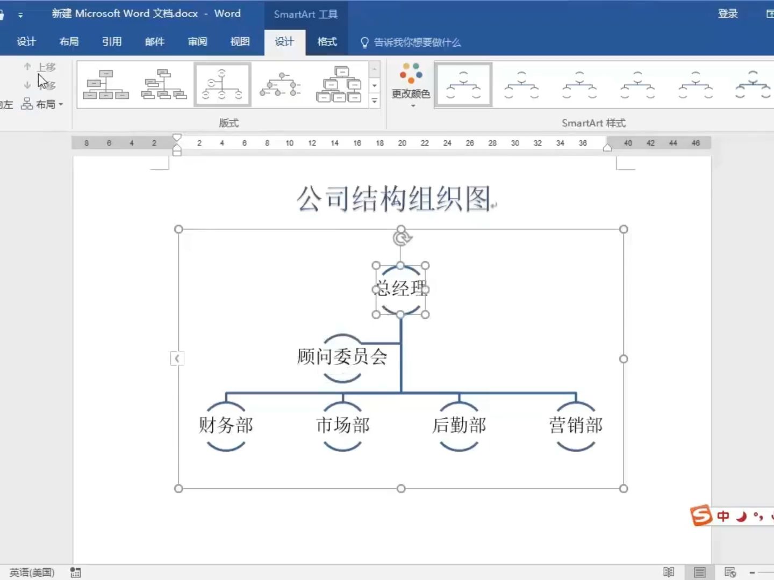Viewport: 774px width, 580px height.
Task: Expand the 版式 gallery with the More arrow
Action: [375, 101]
